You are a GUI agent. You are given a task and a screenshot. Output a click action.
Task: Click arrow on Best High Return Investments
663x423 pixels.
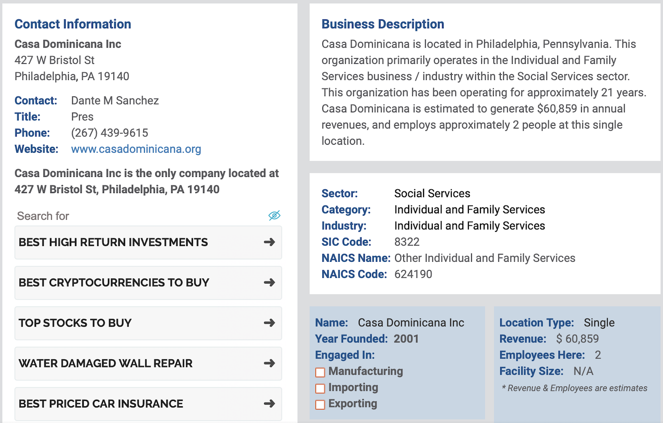point(270,242)
